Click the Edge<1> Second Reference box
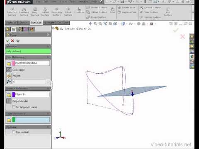This screenshot has width=199, height=149. (31, 94)
